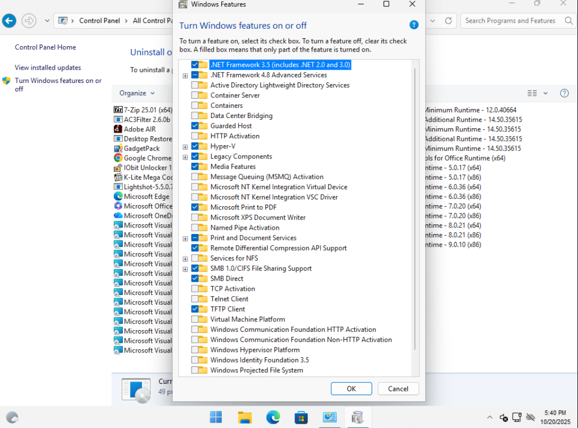578x428 pixels.
Task: Click the Microsoft Edge icon in programs list
Action: [x=118, y=196]
